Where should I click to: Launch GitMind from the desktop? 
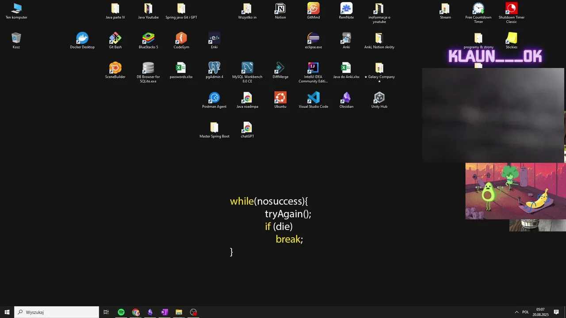pos(314,11)
